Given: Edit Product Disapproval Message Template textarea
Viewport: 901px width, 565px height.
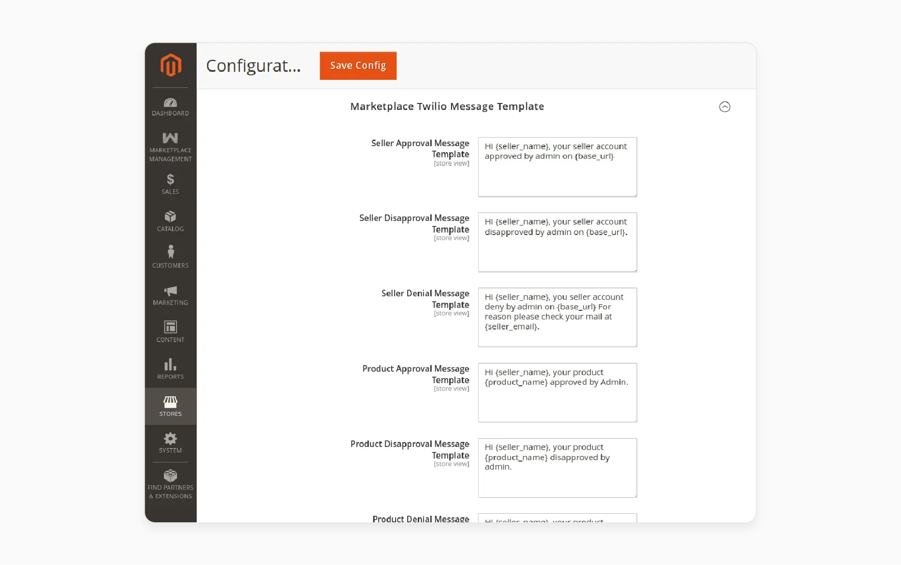Looking at the screenshot, I should click(x=557, y=468).
